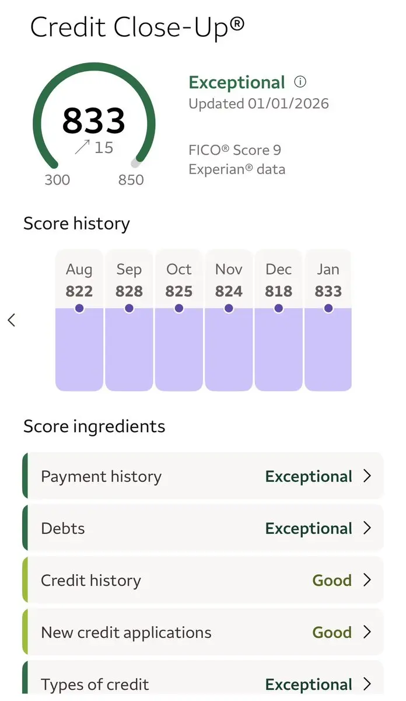Image resolution: width=406 pixels, height=701 pixels.
Task: Open the Credit history label
Action: [x=91, y=580]
